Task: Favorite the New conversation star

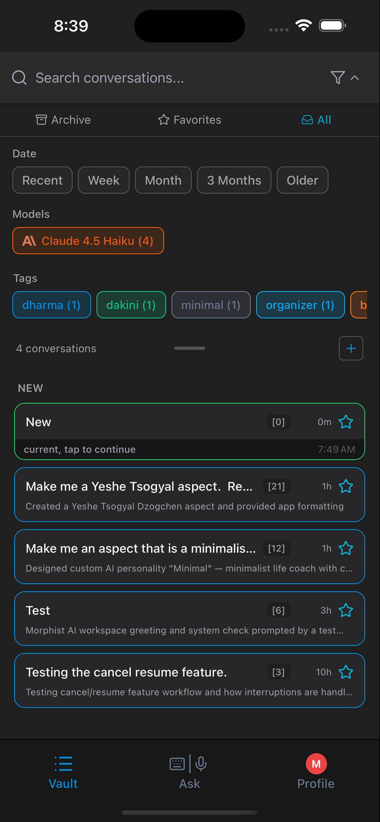Action: (x=345, y=422)
